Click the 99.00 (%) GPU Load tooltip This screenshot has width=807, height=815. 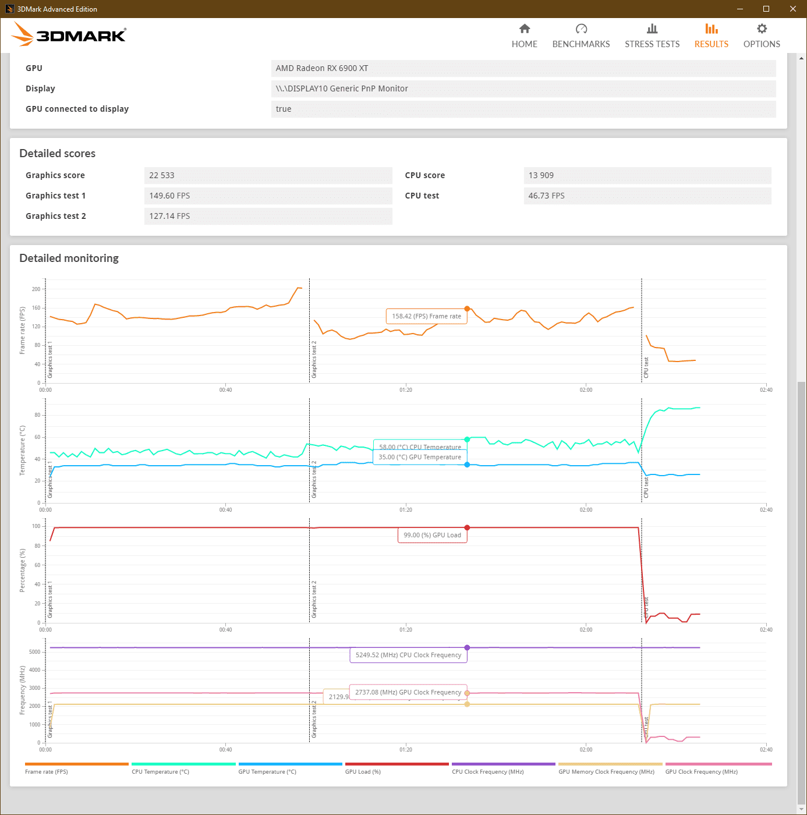coord(433,535)
